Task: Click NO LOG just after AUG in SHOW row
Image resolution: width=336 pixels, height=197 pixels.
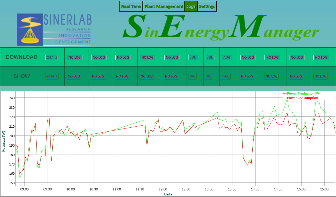Action: click(247, 76)
